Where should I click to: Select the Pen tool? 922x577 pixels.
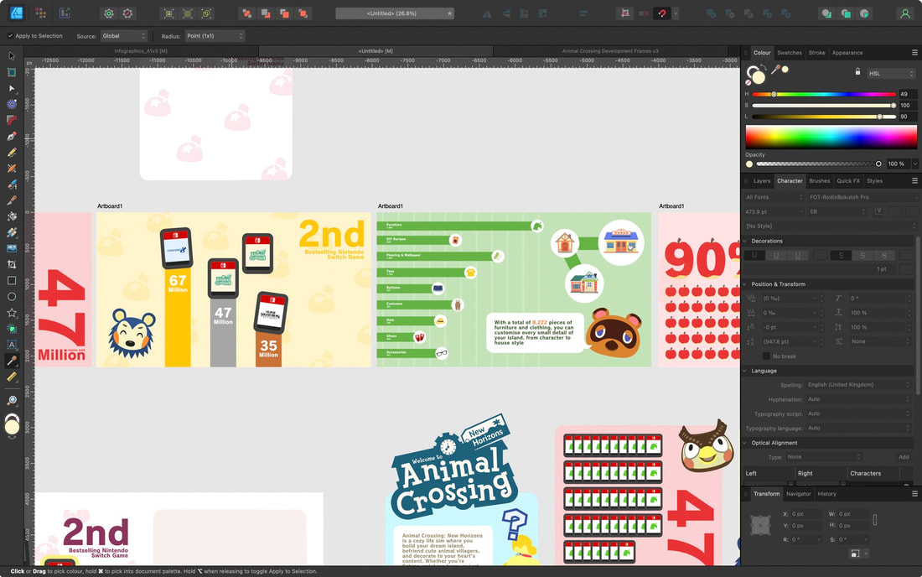click(x=12, y=137)
